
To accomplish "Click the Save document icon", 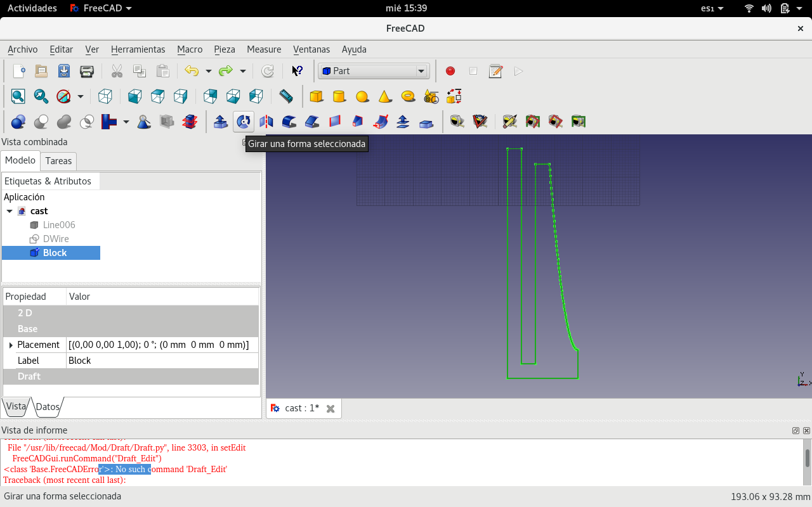I will click(64, 71).
